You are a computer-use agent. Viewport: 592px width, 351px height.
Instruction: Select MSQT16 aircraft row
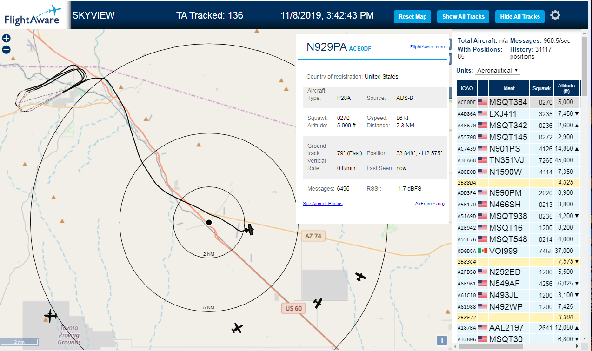(x=518, y=228)
